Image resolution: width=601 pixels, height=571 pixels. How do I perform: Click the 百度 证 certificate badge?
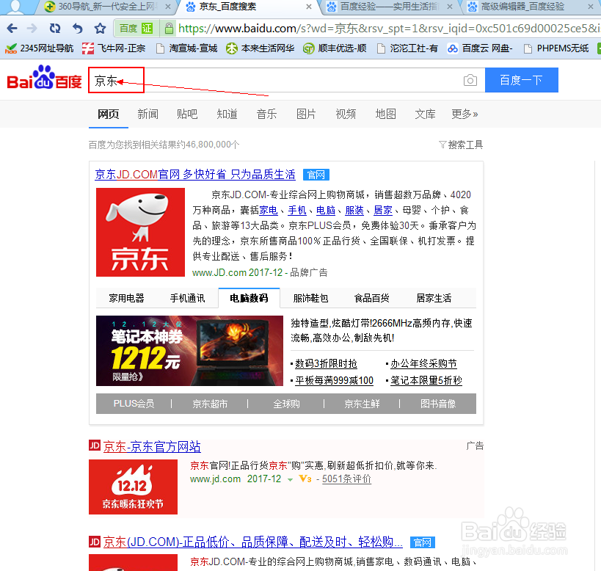click(x=136, y=29)
